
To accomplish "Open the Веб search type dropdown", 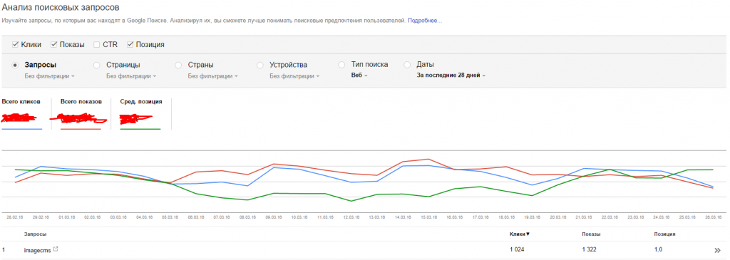I will 359,76.
